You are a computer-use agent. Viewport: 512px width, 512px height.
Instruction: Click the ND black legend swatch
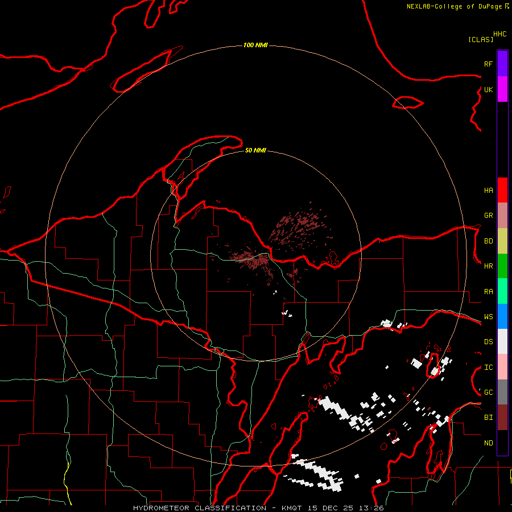(502, 443)
